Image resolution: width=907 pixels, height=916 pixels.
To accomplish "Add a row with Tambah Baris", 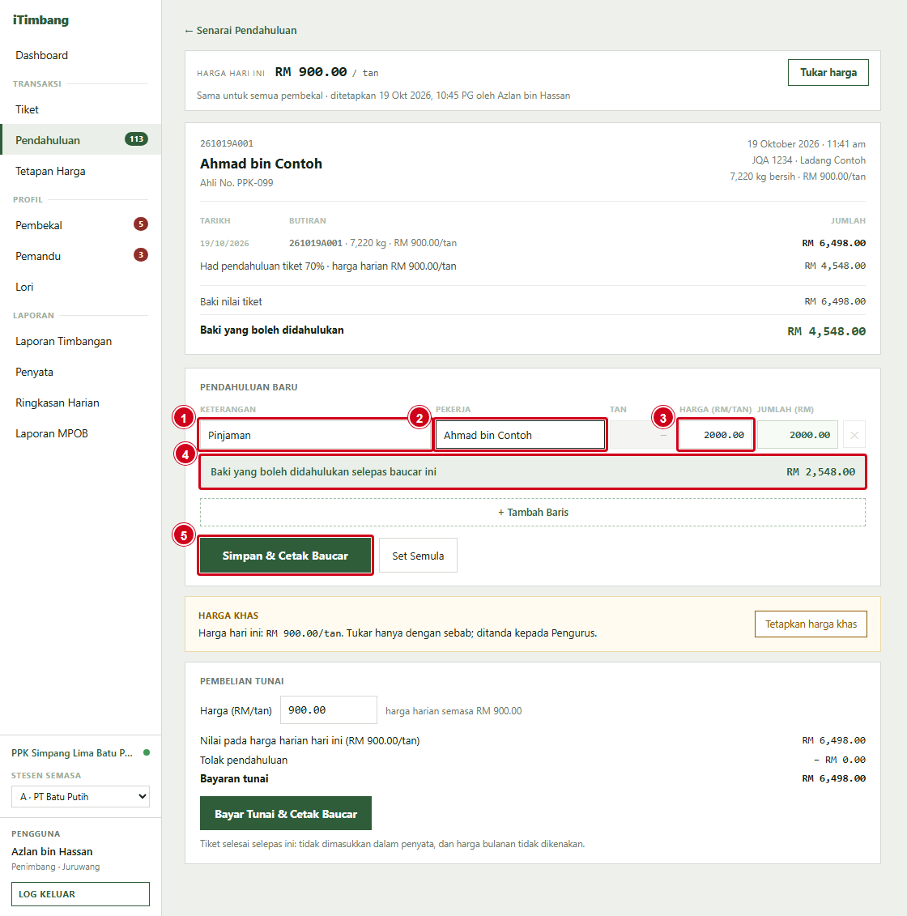I will point(533,513).
